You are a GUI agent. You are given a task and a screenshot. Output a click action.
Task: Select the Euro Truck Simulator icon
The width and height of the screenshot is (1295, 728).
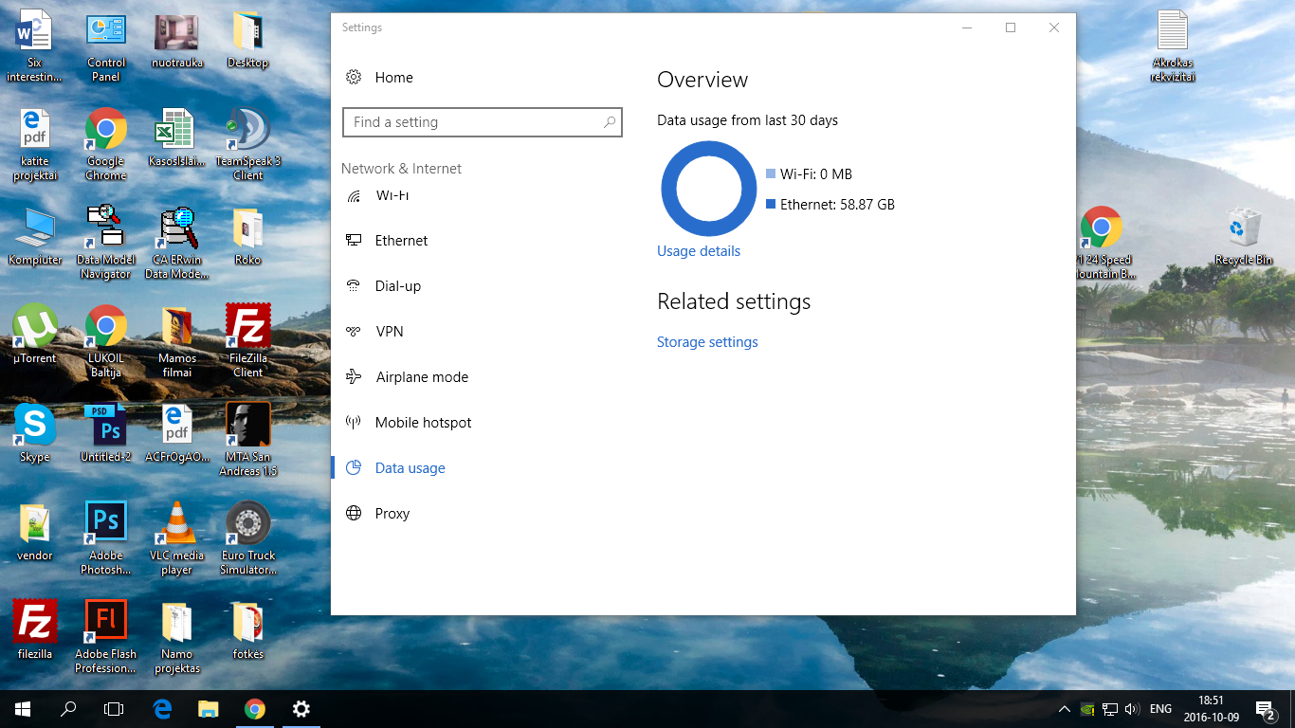tap(248, 538)
